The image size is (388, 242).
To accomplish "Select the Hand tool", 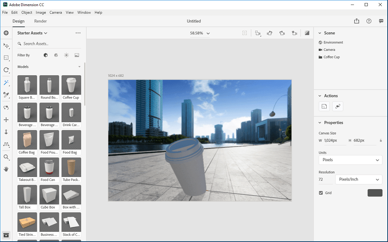I will [6, 169].
